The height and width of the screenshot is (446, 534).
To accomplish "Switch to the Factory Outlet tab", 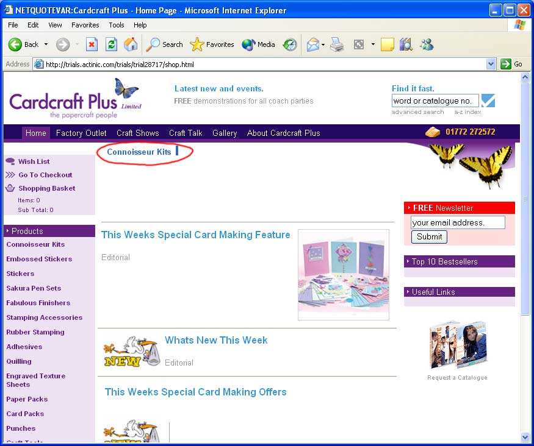I will 81,133.
